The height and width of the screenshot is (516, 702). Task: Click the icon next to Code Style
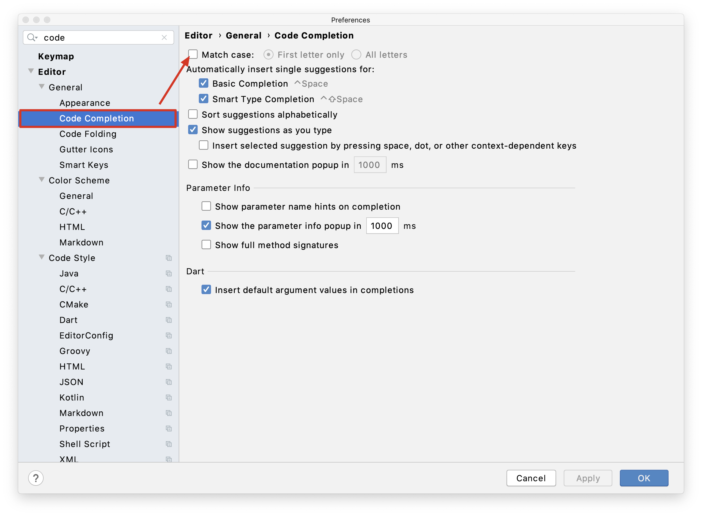click(169, 258)
